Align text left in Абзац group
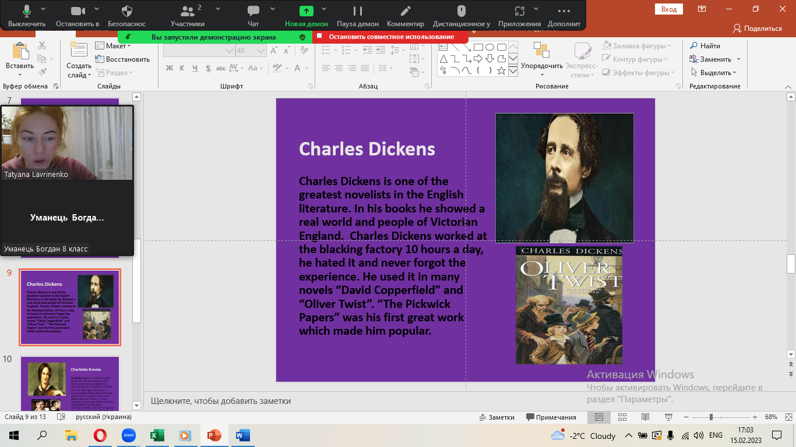The height and width of the screenshot is (447, 796). [x=326, y=68]
